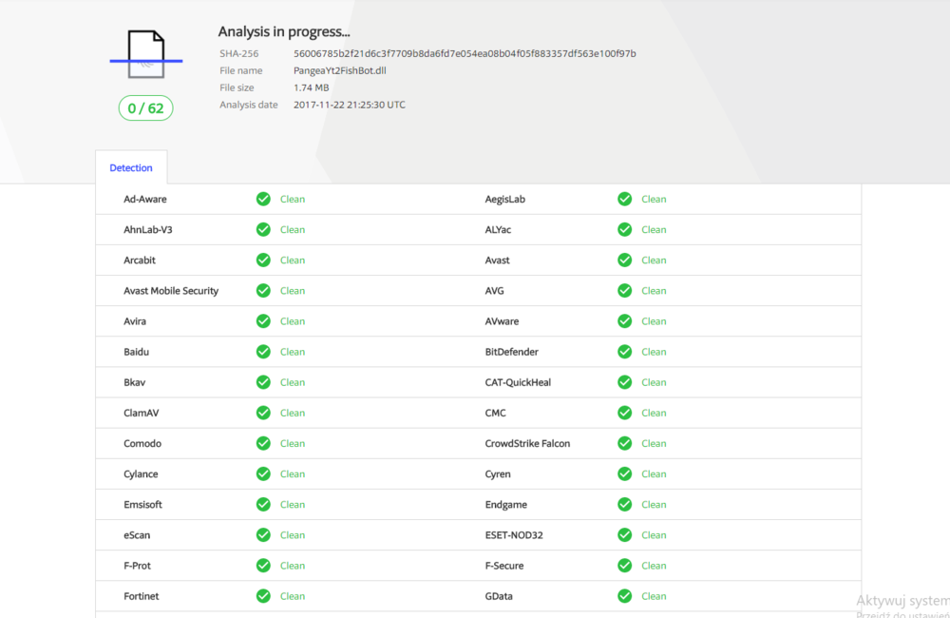Click the check icon for Avast Mobile Security
The width and height of the screenshot is (950, 618).
point(263,291)
